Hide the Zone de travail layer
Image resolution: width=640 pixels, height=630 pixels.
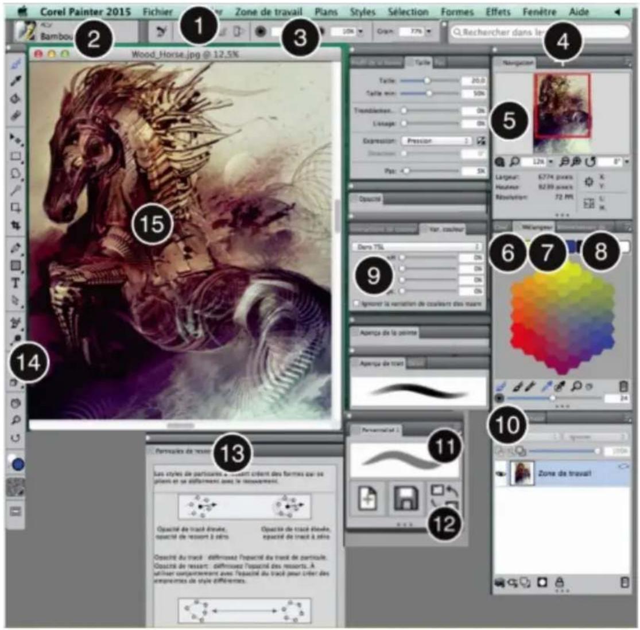(501, 473)
